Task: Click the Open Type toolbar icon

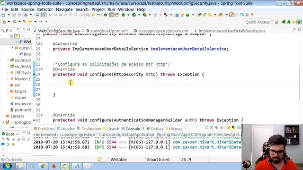Action: pos(199,15)
